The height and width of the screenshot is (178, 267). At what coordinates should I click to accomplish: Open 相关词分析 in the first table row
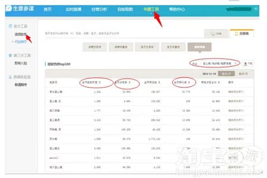(236, 92)
